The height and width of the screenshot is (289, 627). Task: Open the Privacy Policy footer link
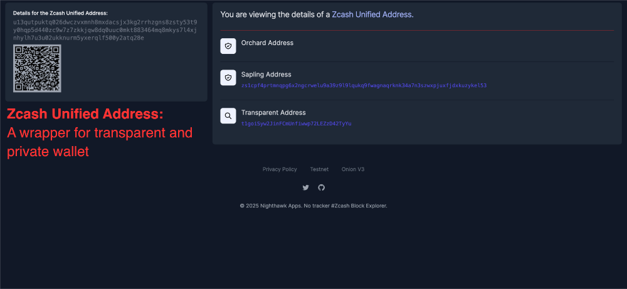(x=280, y=169)
